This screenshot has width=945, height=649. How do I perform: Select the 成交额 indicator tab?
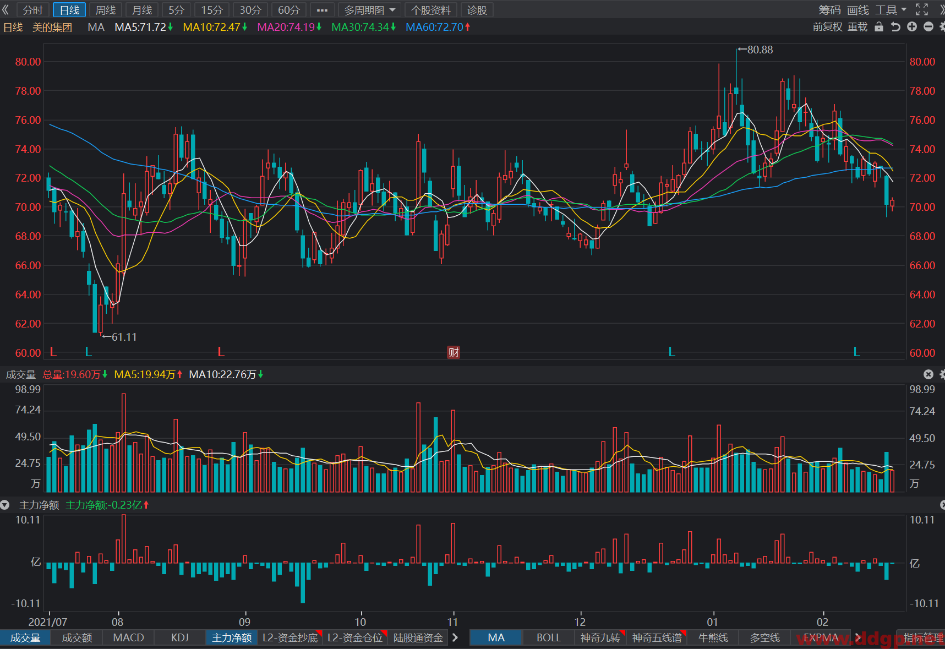(x=77, y=637)
